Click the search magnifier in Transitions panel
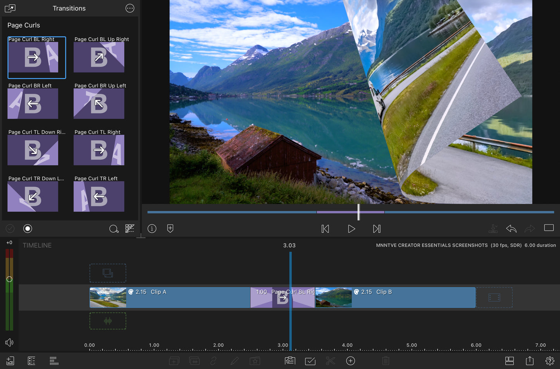Screen dimensions: 560x369 click(114, 229)
